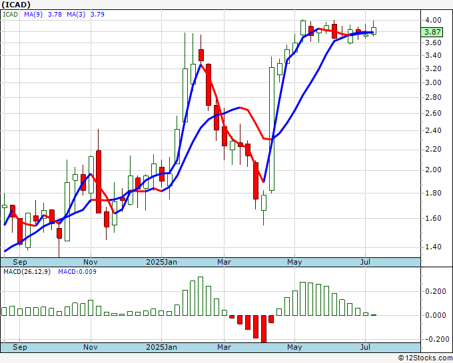This screenshot has width=453, height=363.
Task: Click the MA(9) value 3.78
Action: (x=55, y=15)
